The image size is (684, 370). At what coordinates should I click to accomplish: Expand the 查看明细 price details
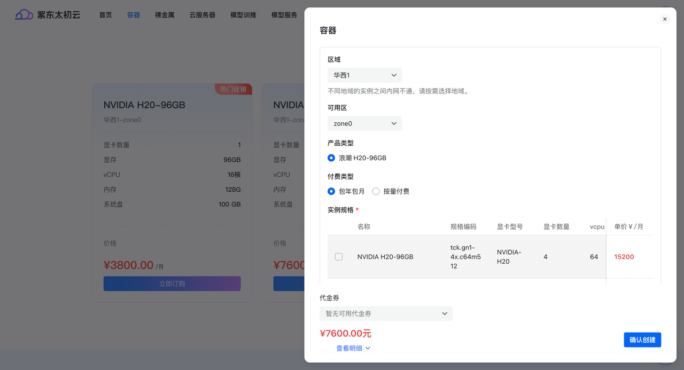pos(349,348)
